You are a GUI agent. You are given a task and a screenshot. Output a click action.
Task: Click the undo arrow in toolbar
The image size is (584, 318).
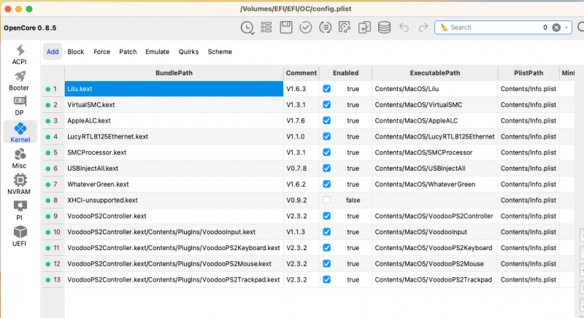click(x=404, y=28)
